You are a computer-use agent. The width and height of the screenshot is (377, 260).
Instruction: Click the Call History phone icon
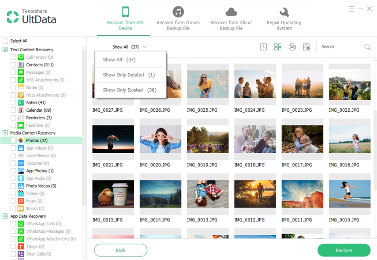coord(21,57)
